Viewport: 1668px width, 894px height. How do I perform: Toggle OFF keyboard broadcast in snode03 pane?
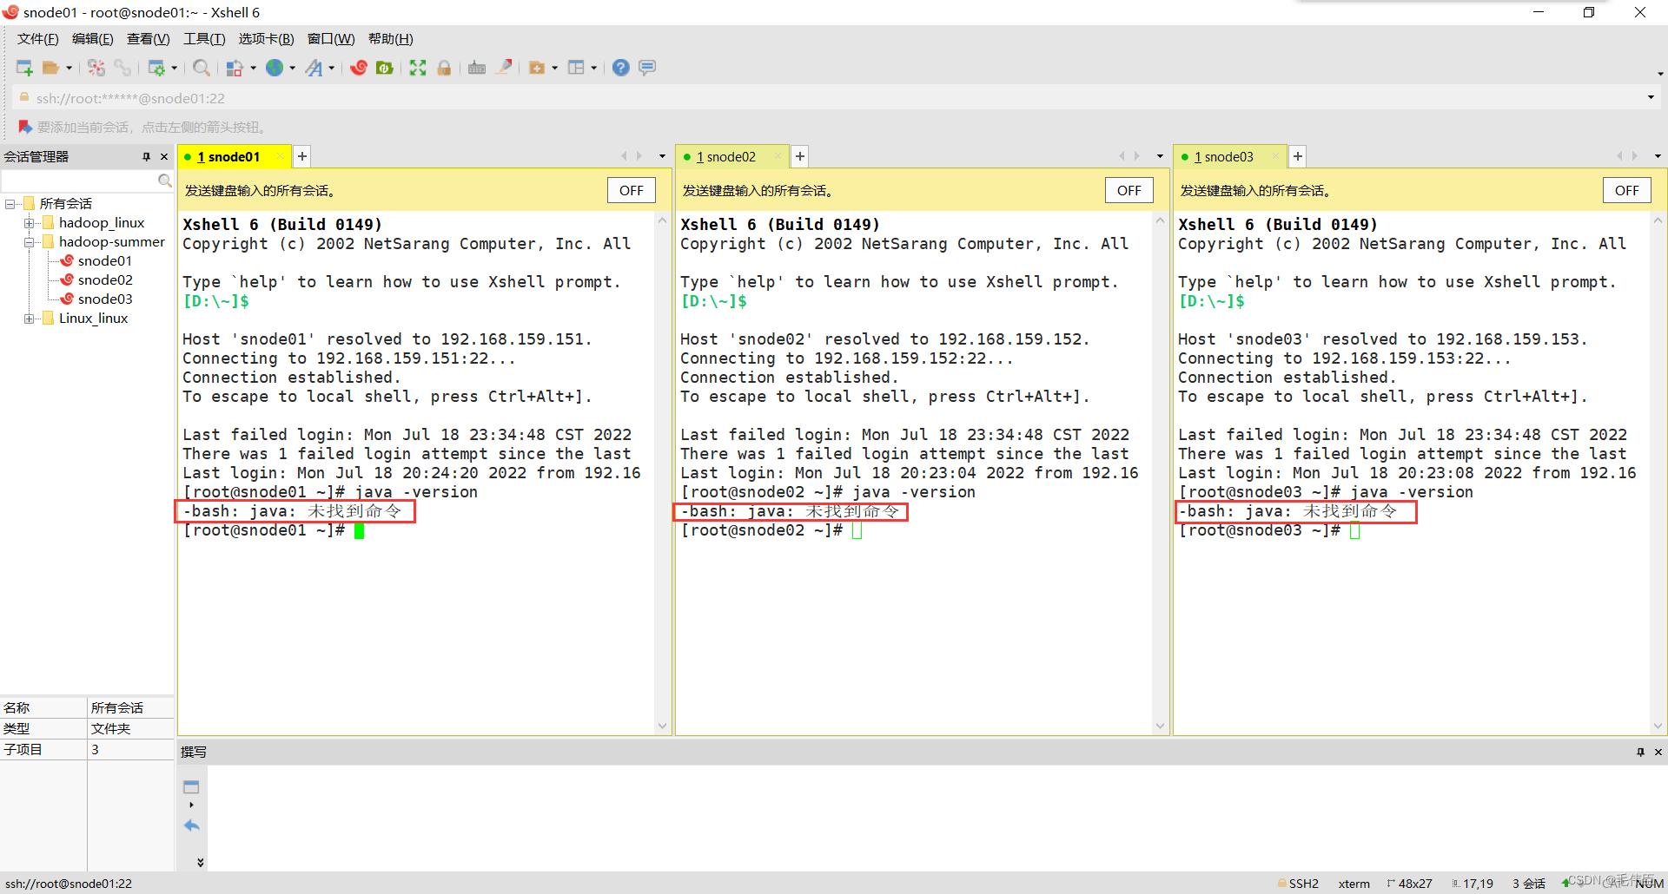pos(1627,190)
